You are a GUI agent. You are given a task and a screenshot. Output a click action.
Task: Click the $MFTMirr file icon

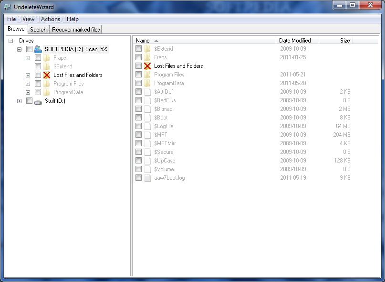point(147,143)
